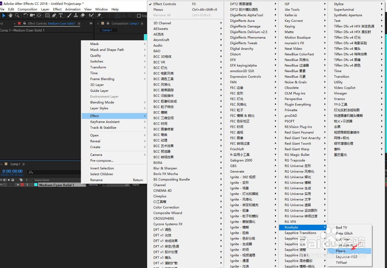Select the Zoom magnifier tool
The height and width of the screenshot is (268, 387).
click(x=17, y=15)
